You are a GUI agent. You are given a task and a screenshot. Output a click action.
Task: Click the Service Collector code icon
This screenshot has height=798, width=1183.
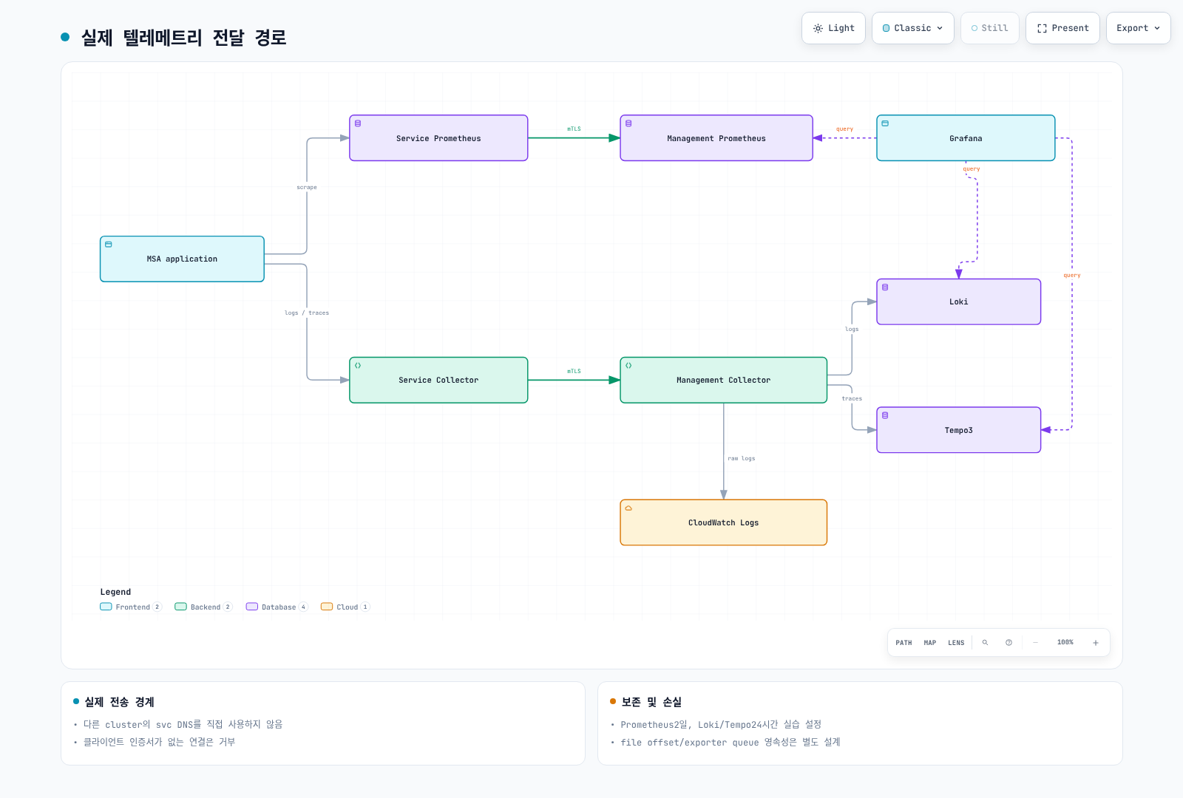point(358,366)
